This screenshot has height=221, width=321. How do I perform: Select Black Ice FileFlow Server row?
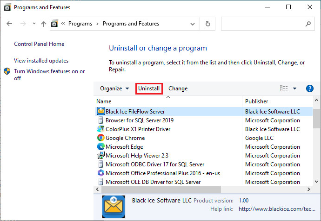pos(204,112)
